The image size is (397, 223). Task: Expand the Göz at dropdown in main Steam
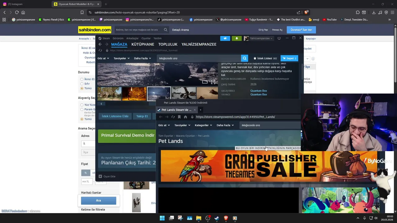coord(103,58)
